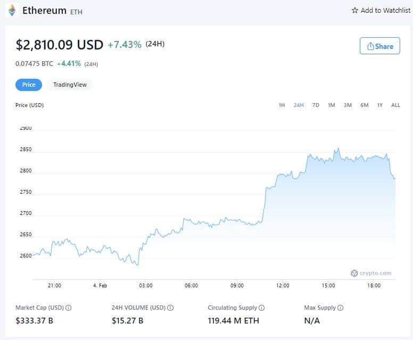Click the N/A max supply value
Viewport: 413px width, 340px height.
pyautogui.click(x=312, y=320)
